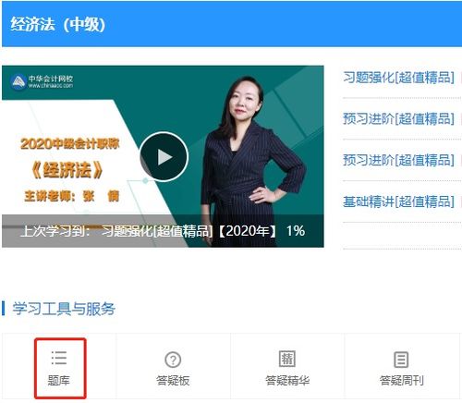Image resolution: width=462 pixels, height=403 pixels.
Task: Play the 经济法 course video
Action: pos(164,157)
